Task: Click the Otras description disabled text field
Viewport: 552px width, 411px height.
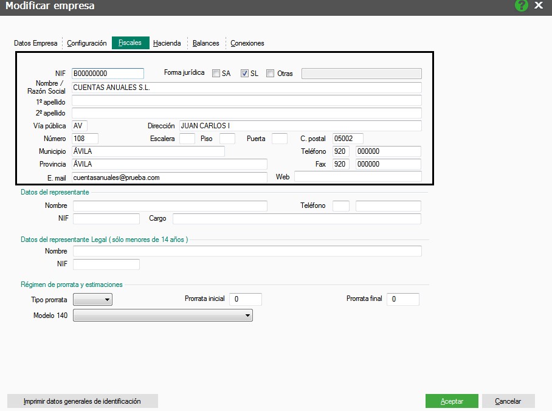Action: (x=362, y=73)
